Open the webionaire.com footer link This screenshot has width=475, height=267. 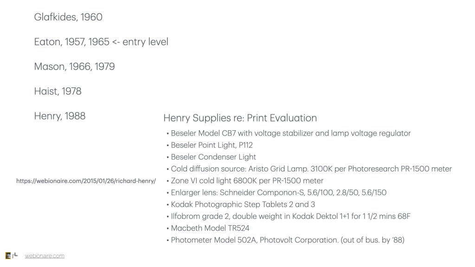pyautogui.click(x=45, y=256)
